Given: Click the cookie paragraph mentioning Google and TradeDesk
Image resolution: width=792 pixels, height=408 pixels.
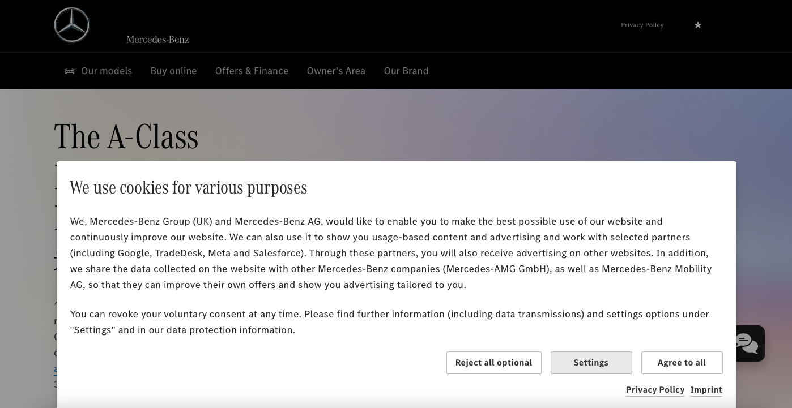Looking at the screenshot, I should pyautogui.click(x=391, y=253).
